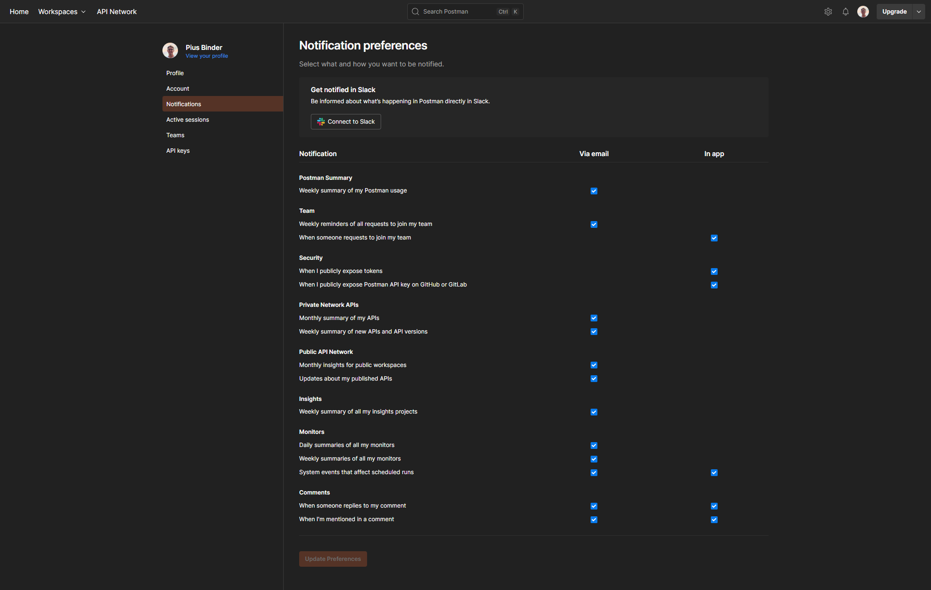The height and width of the screenshot is (590, 931).
Task: Open settings gear icon in header
Action: point(828,12)
